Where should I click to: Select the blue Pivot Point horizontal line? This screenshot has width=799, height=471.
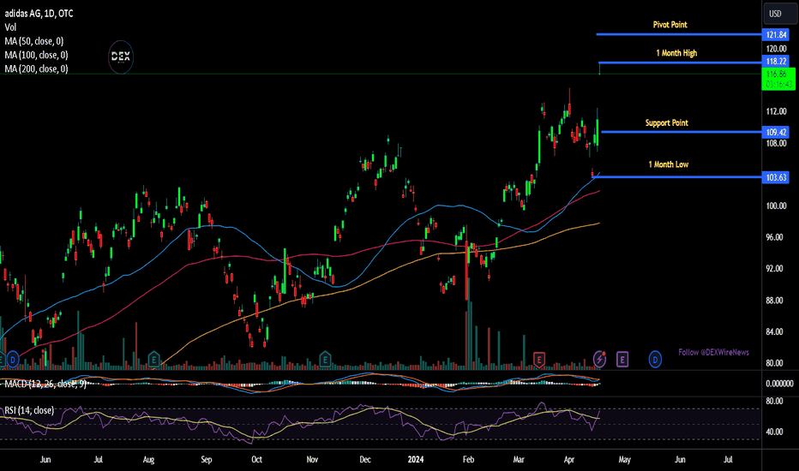(679, 34)
